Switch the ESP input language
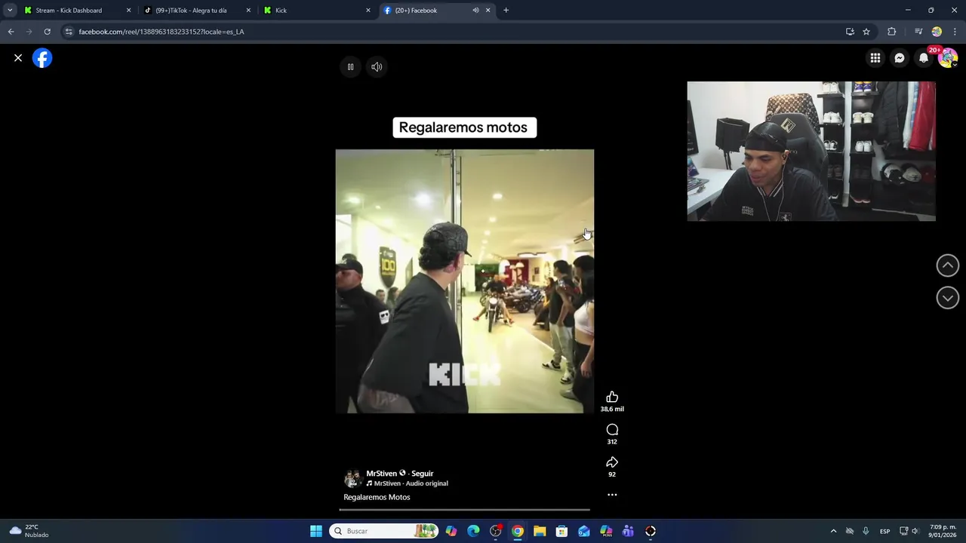 pos(884,531)
